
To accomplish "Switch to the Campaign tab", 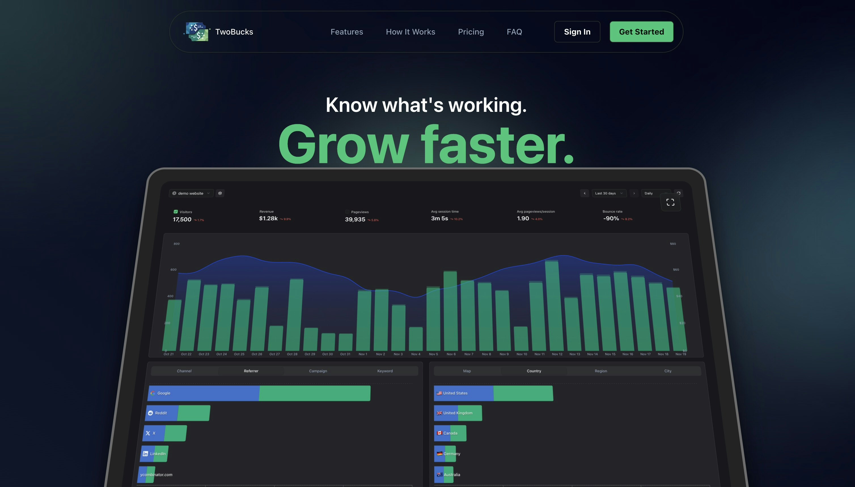I will click(x=318, y=371).
